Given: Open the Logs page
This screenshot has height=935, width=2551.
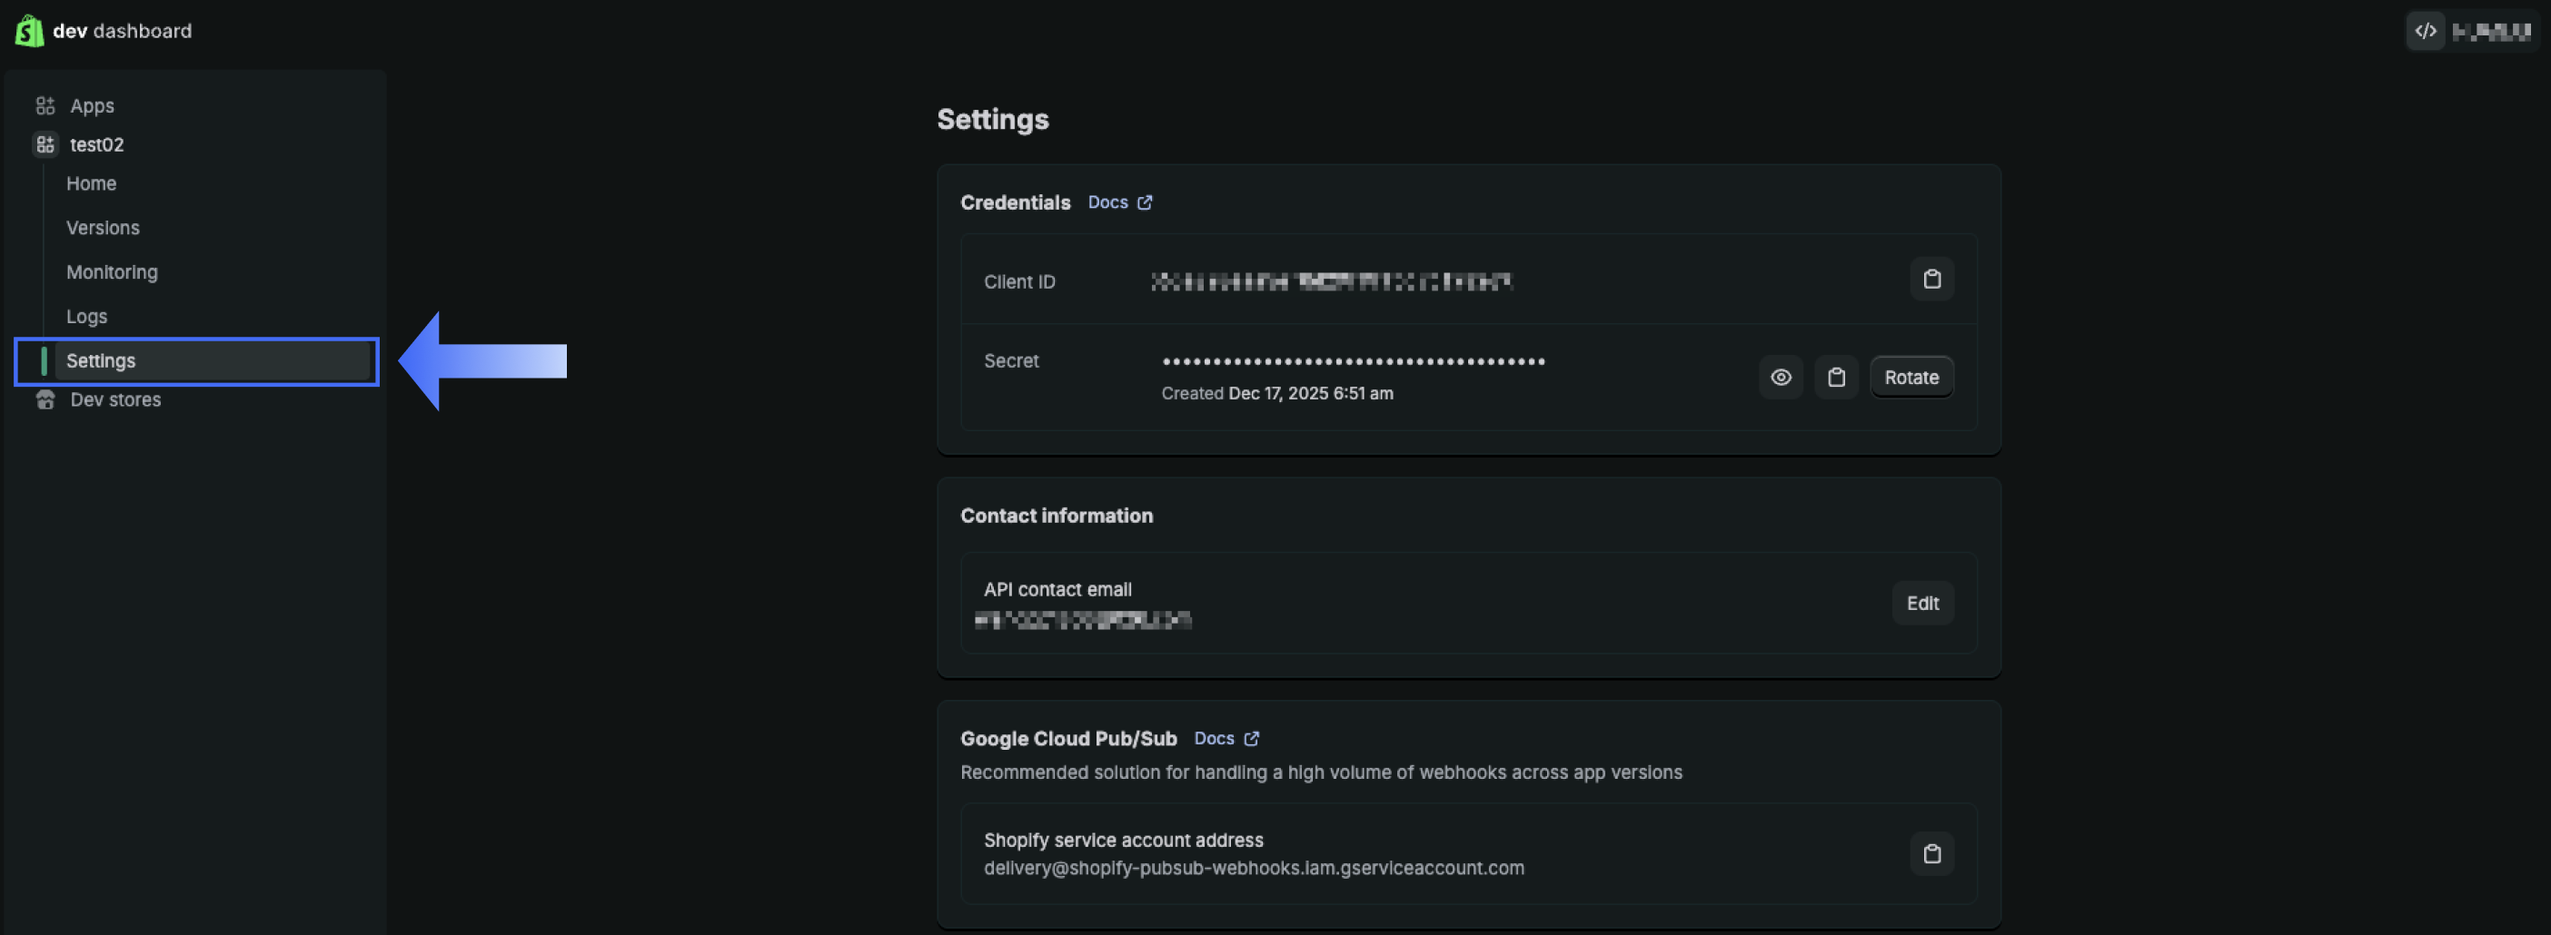Looking at the screenshot, I should click(87, 318).
